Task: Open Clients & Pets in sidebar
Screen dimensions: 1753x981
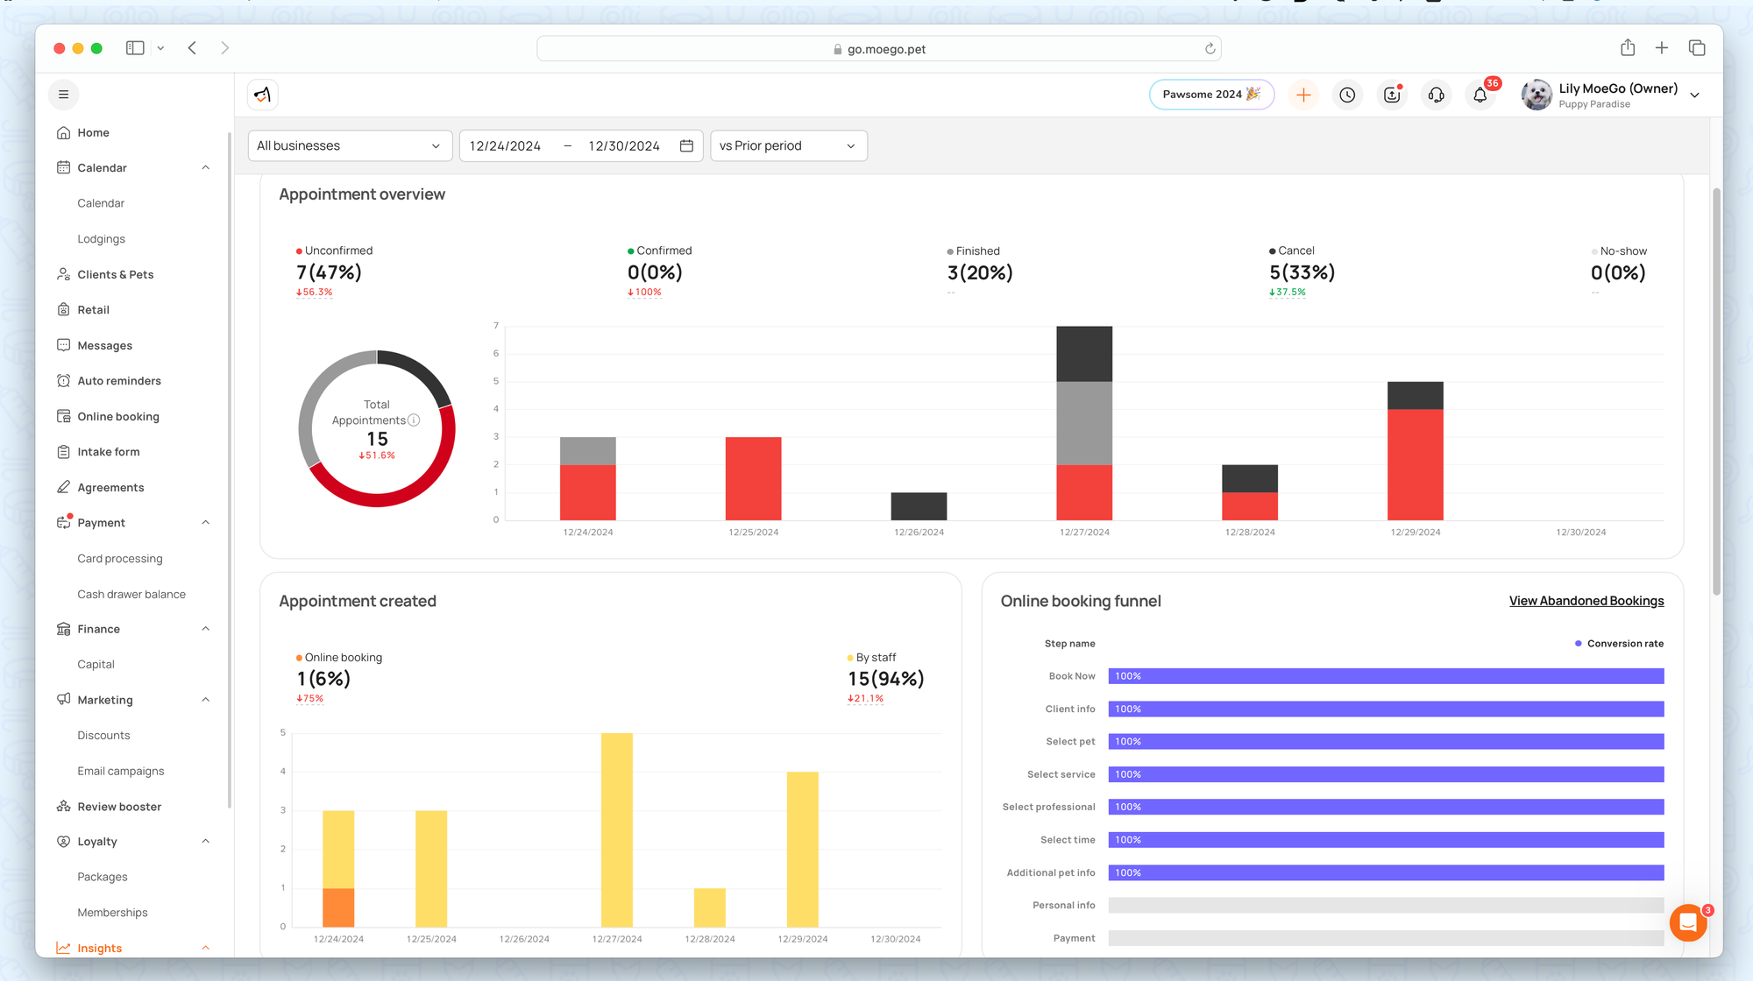Action: (x=115, y=274)
